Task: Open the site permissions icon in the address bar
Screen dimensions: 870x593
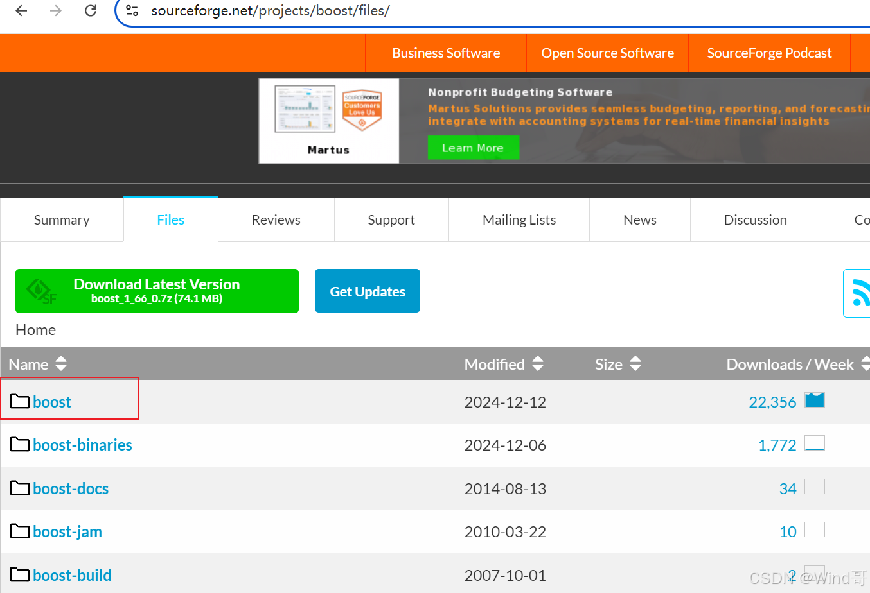Action: point(132,11)
